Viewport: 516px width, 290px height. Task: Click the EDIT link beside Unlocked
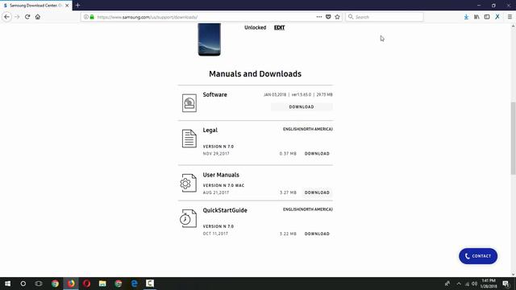tap(280, 27)
